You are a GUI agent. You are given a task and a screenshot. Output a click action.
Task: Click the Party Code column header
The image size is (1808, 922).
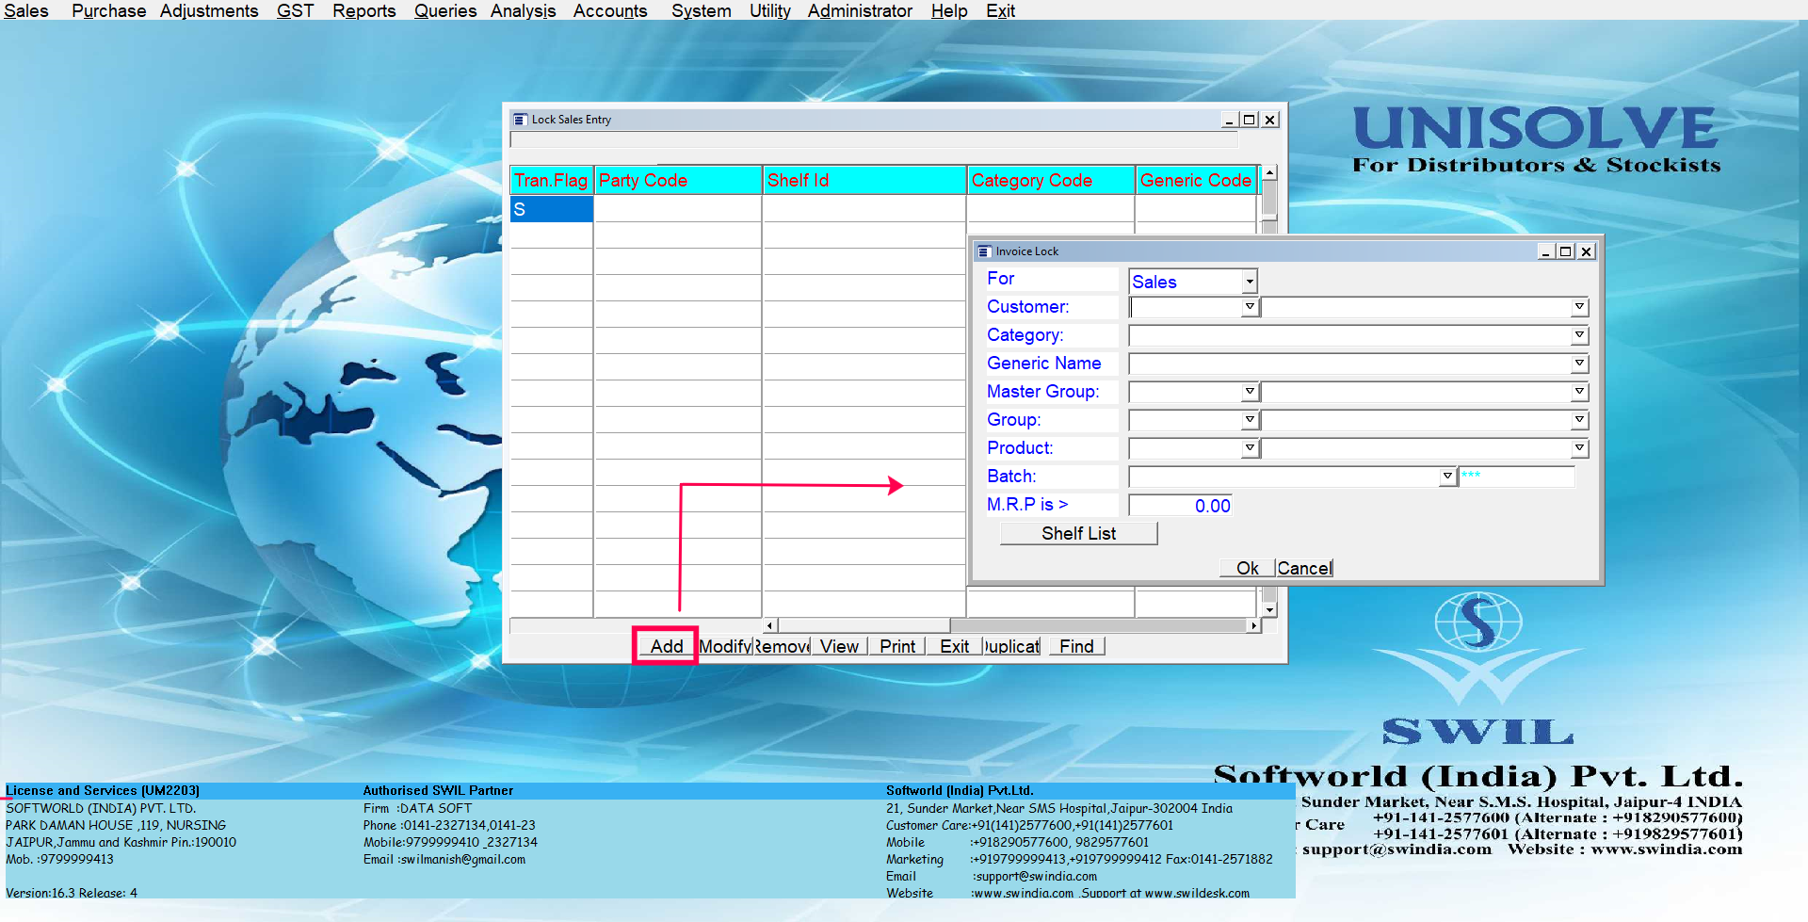pyautogui.click(x=678, y=180)
